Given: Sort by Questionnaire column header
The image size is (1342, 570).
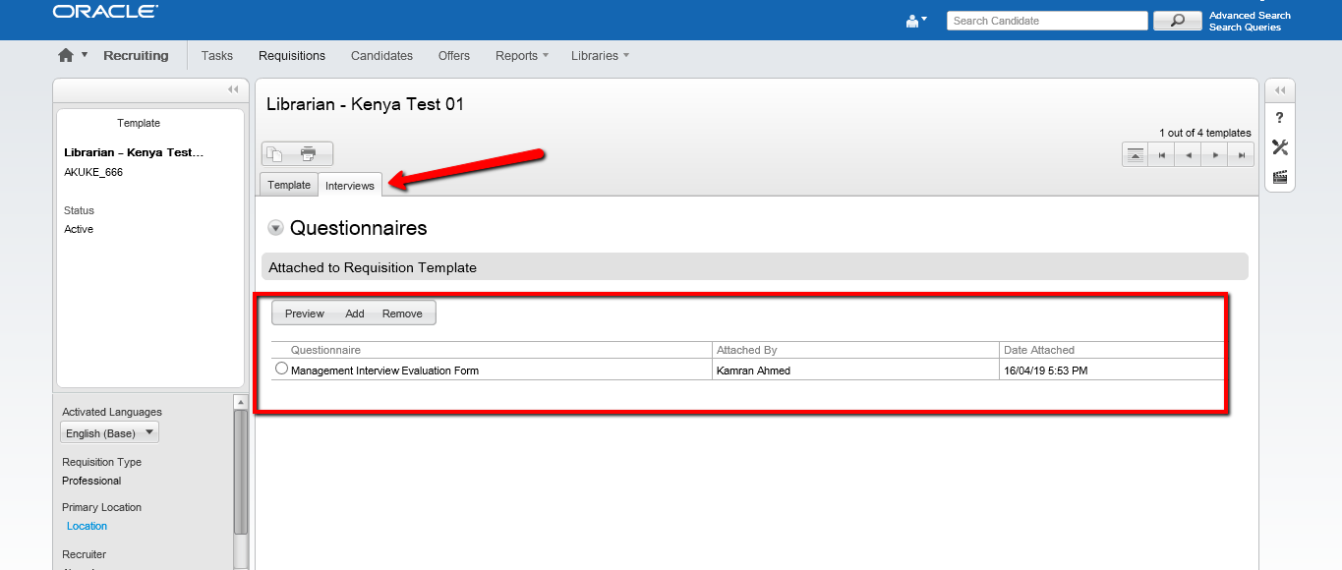Looking at the screenshot, I should tap(325, 350).
